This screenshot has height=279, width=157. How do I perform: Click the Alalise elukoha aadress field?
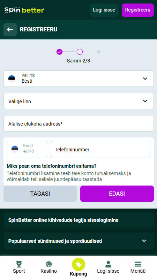(x=79, y=123)
